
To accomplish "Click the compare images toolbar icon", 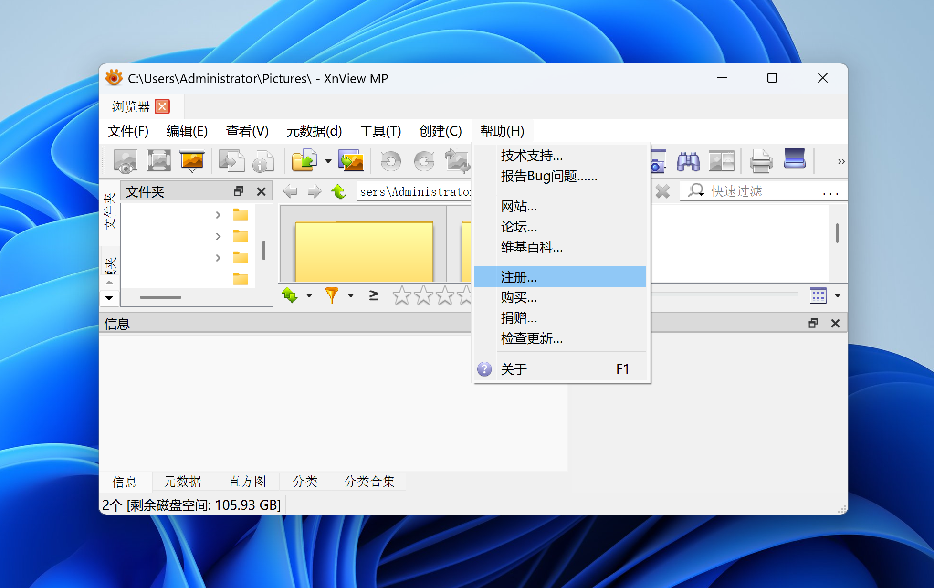I will tap(721, 161).
